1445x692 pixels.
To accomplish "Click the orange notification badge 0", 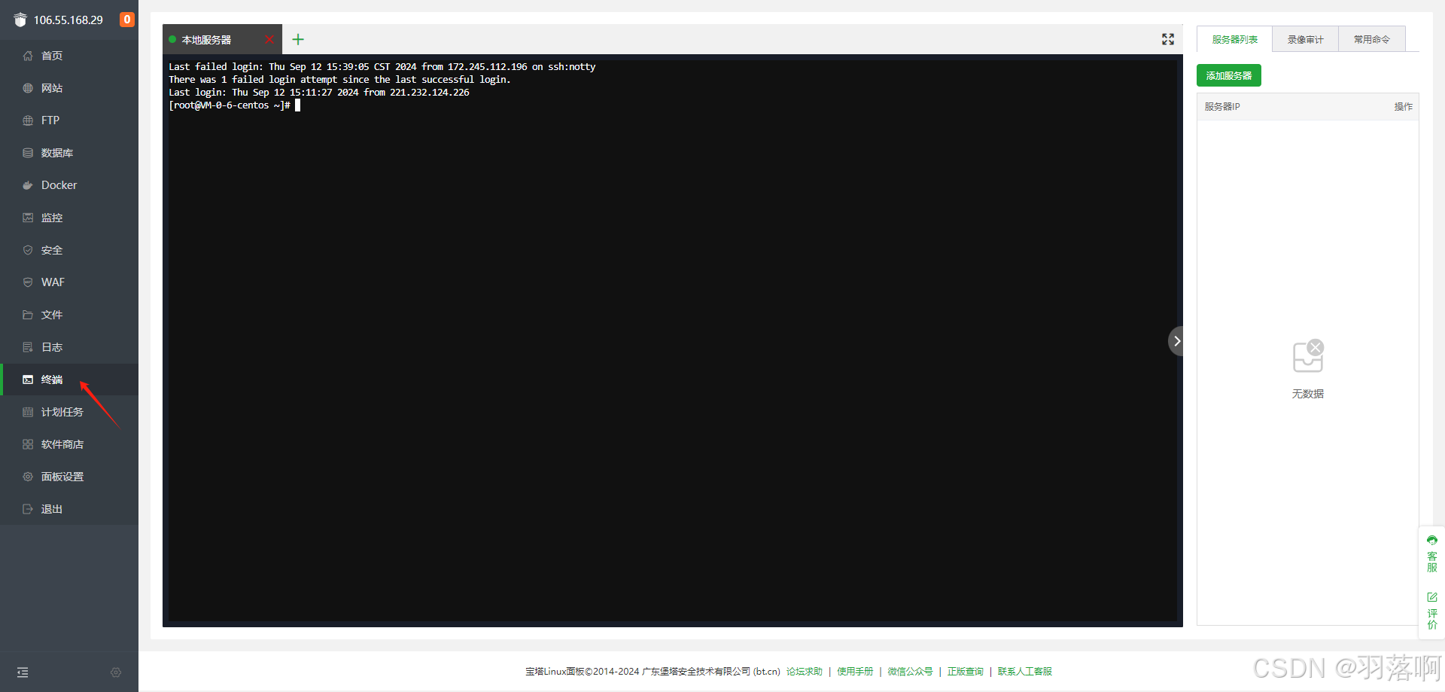I will click(x=127, y=20).
